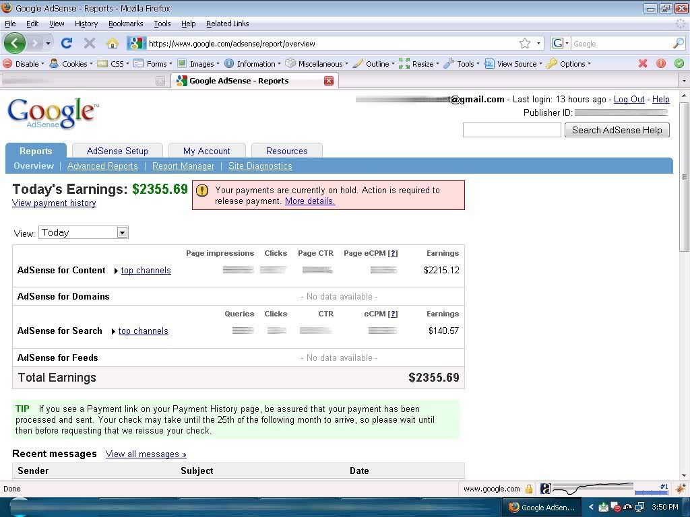Open the Images dropdown menu
This screenshot has height=517, width=690.
(x=198, y=64)
